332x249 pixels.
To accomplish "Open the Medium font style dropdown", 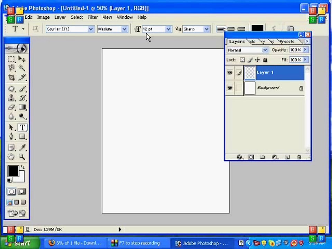I will pos(124,29).
